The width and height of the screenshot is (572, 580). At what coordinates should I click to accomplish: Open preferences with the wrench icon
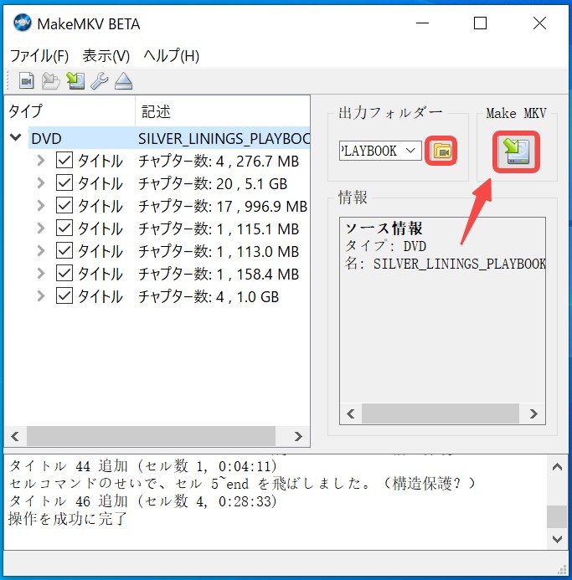tap(99, 80)
